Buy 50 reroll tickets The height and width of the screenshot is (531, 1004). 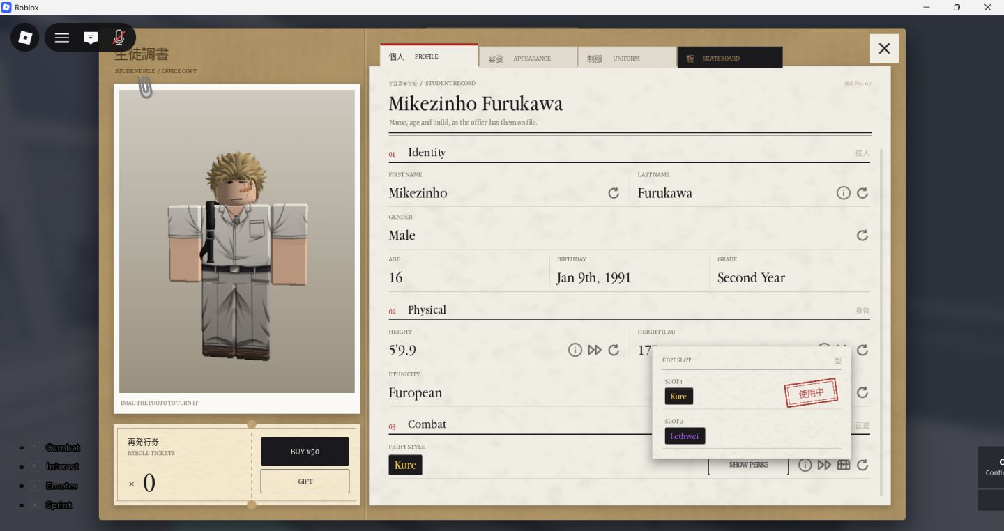(305, 452)
